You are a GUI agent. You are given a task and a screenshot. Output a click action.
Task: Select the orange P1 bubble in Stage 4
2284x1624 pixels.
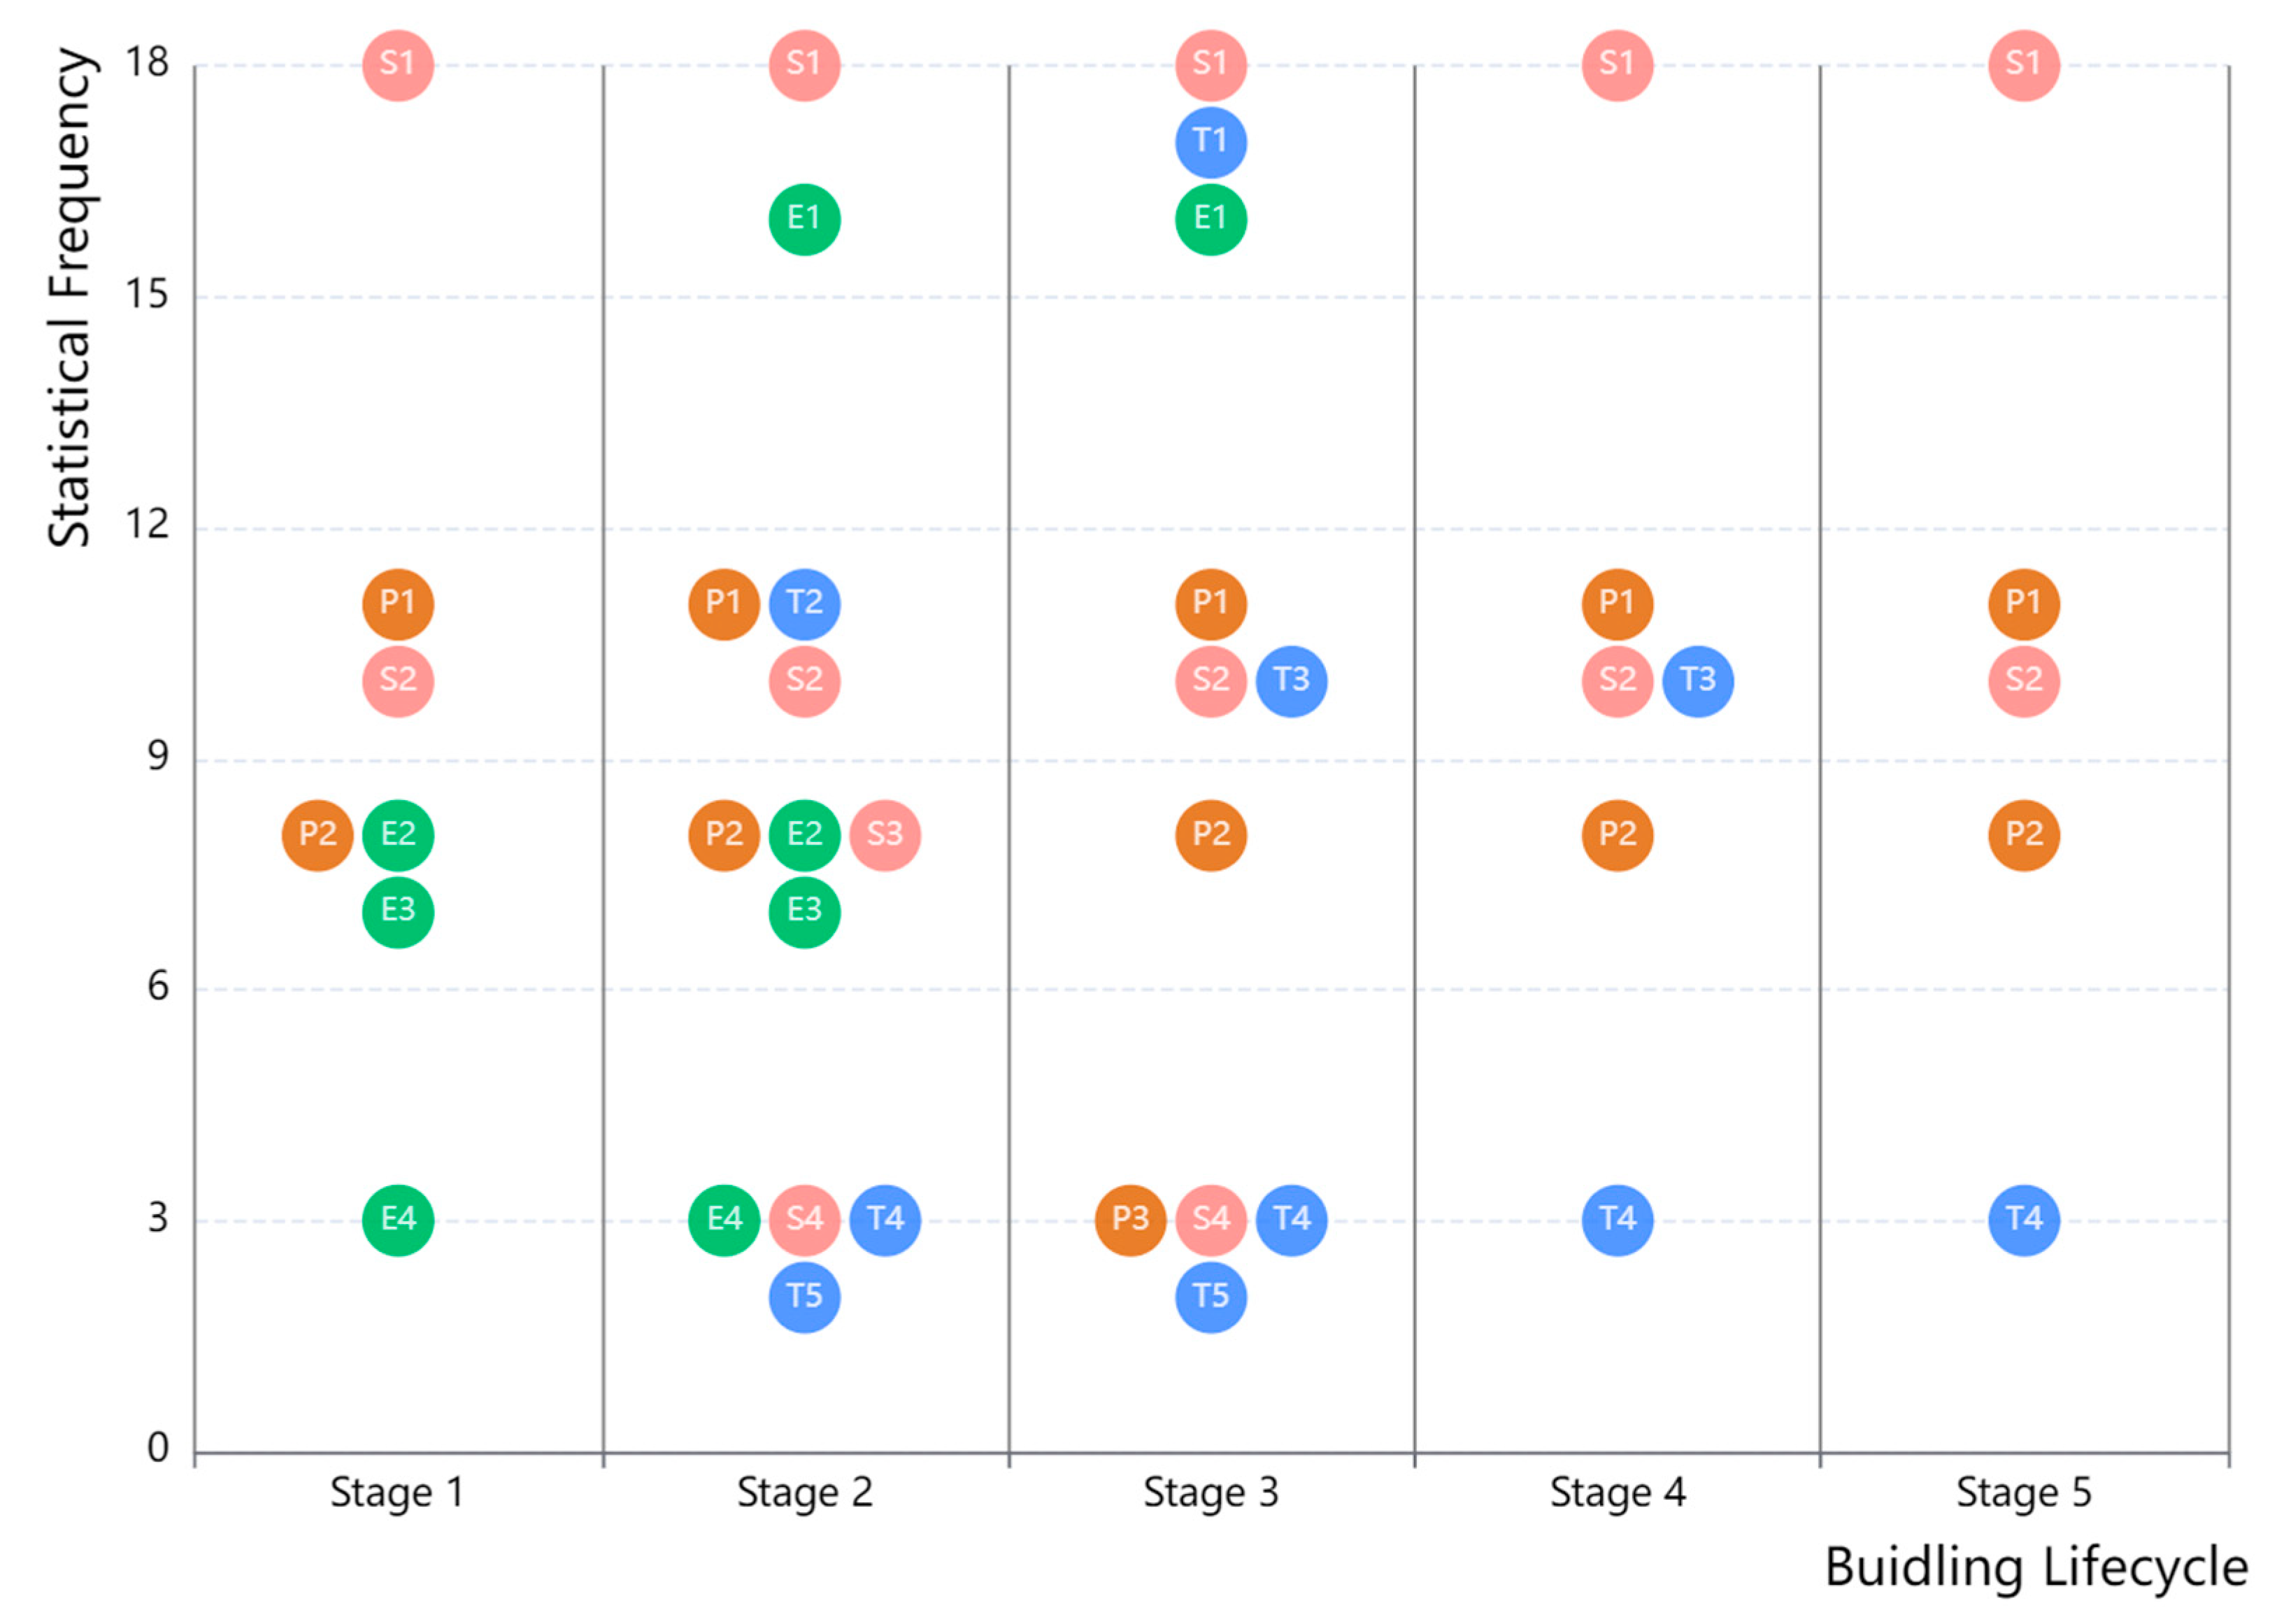(1617, 604)
